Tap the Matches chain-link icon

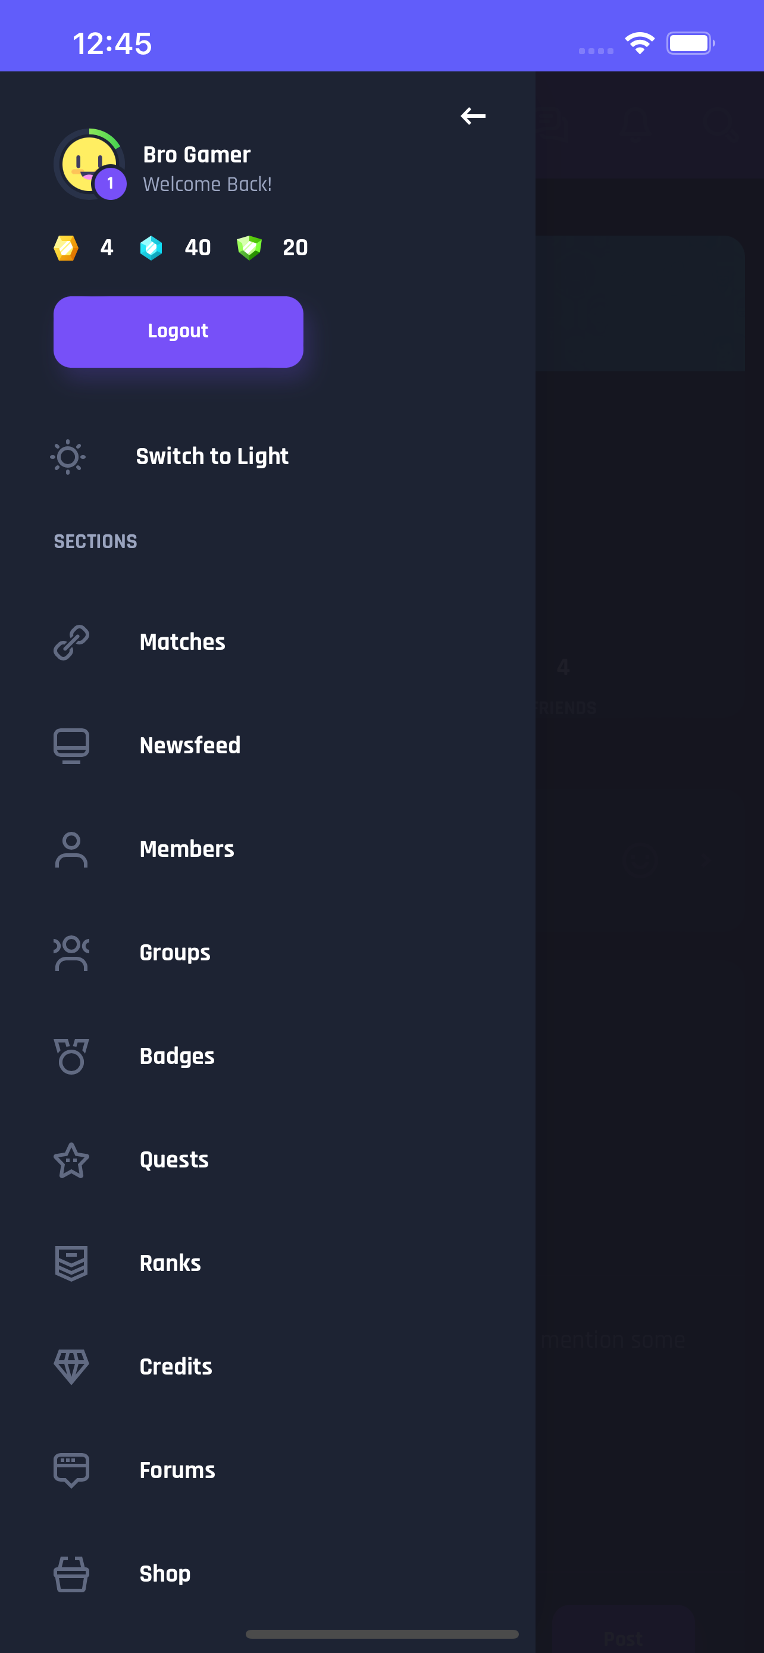71,642
